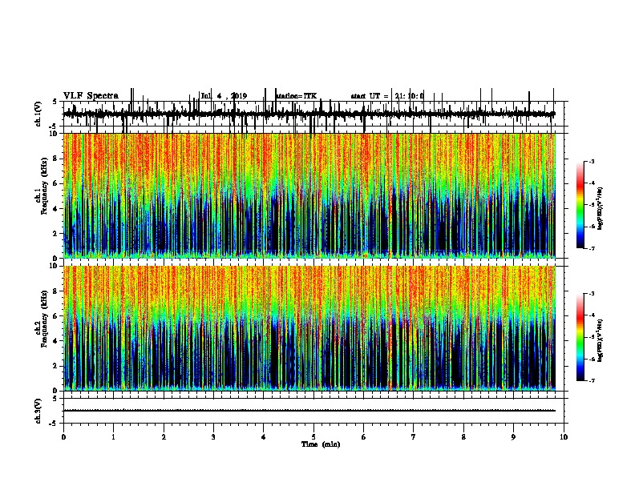Click the ch.1 waveform trace panel
Viewport: 635px width, 490px height.
coord(313,114)
